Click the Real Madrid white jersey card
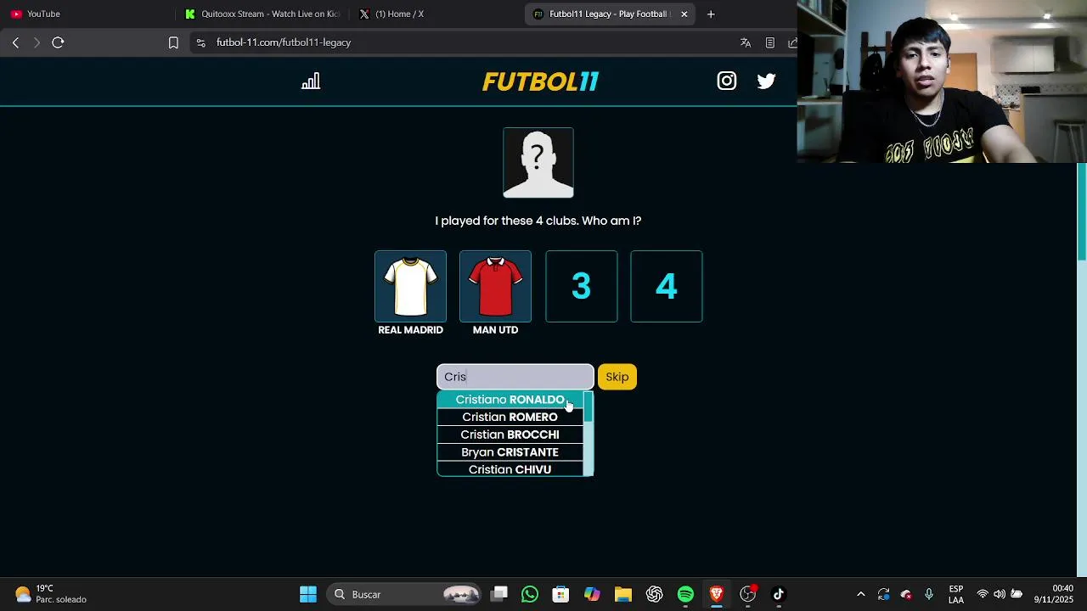This screenshot has height=611, width=1087. point(410,287)
